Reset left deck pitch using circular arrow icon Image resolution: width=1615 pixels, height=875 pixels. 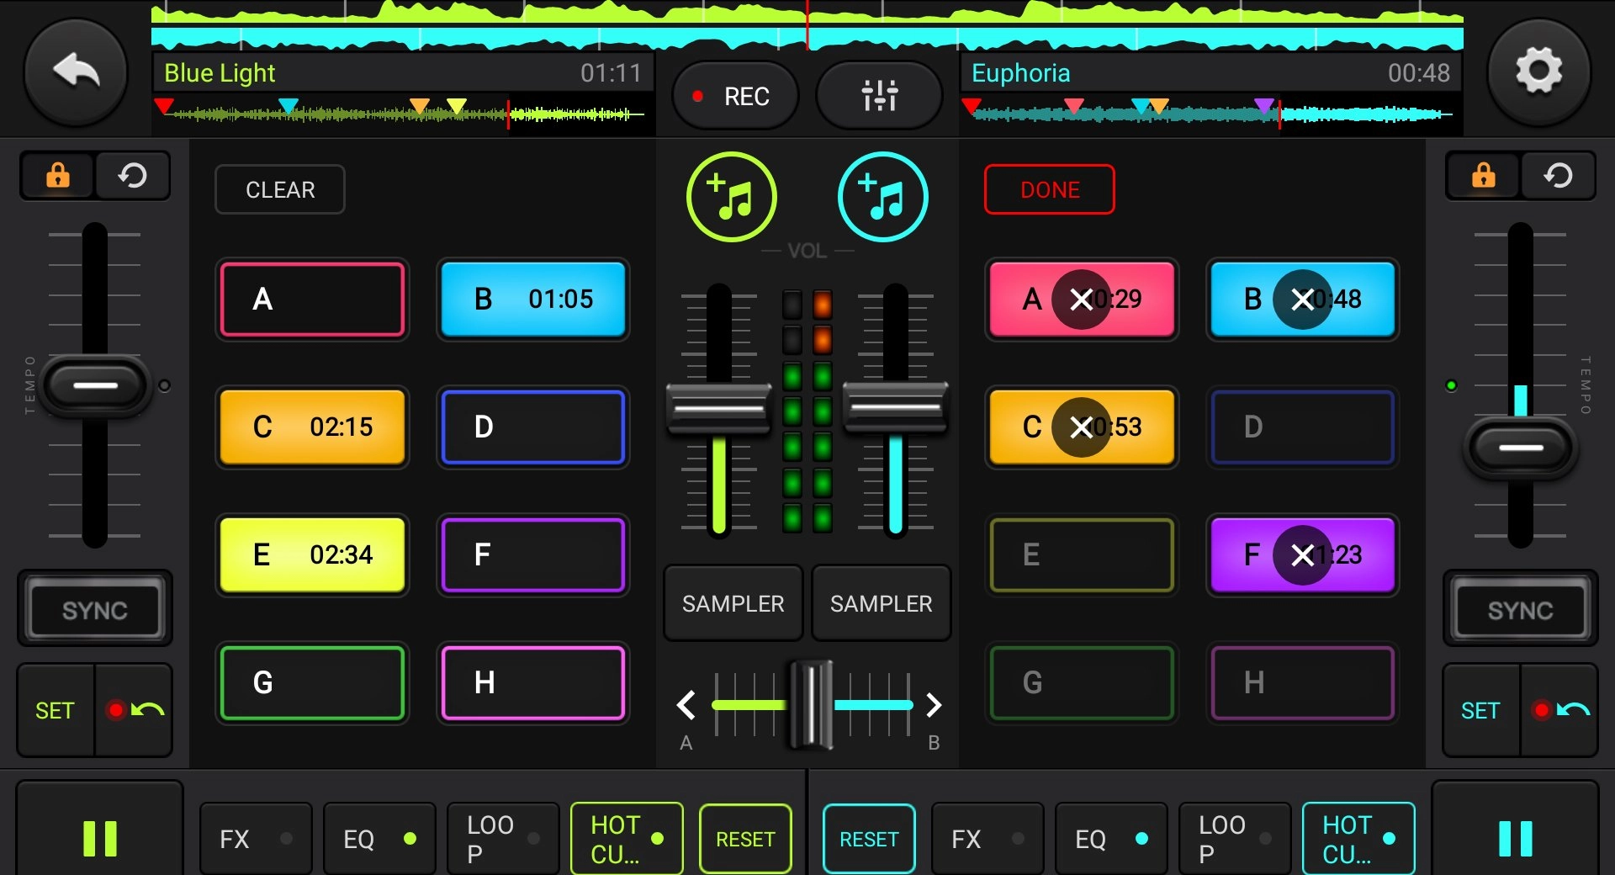coord(132,176)
